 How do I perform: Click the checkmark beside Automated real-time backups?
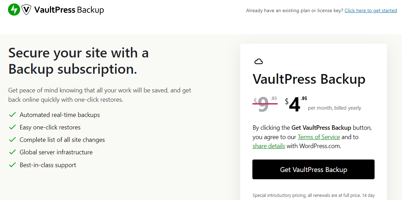click(12, 114)
